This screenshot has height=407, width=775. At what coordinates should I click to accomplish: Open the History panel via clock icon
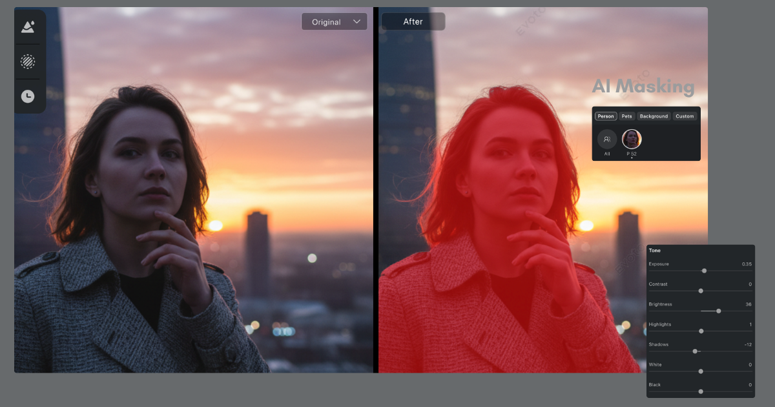(x=28, y=96)
